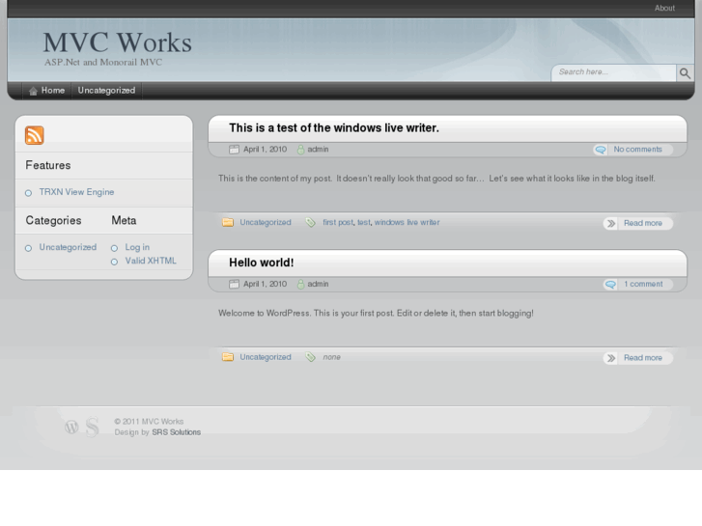
Task: Click the folder icon under windows live writer post
Action: tap(228, 222)
